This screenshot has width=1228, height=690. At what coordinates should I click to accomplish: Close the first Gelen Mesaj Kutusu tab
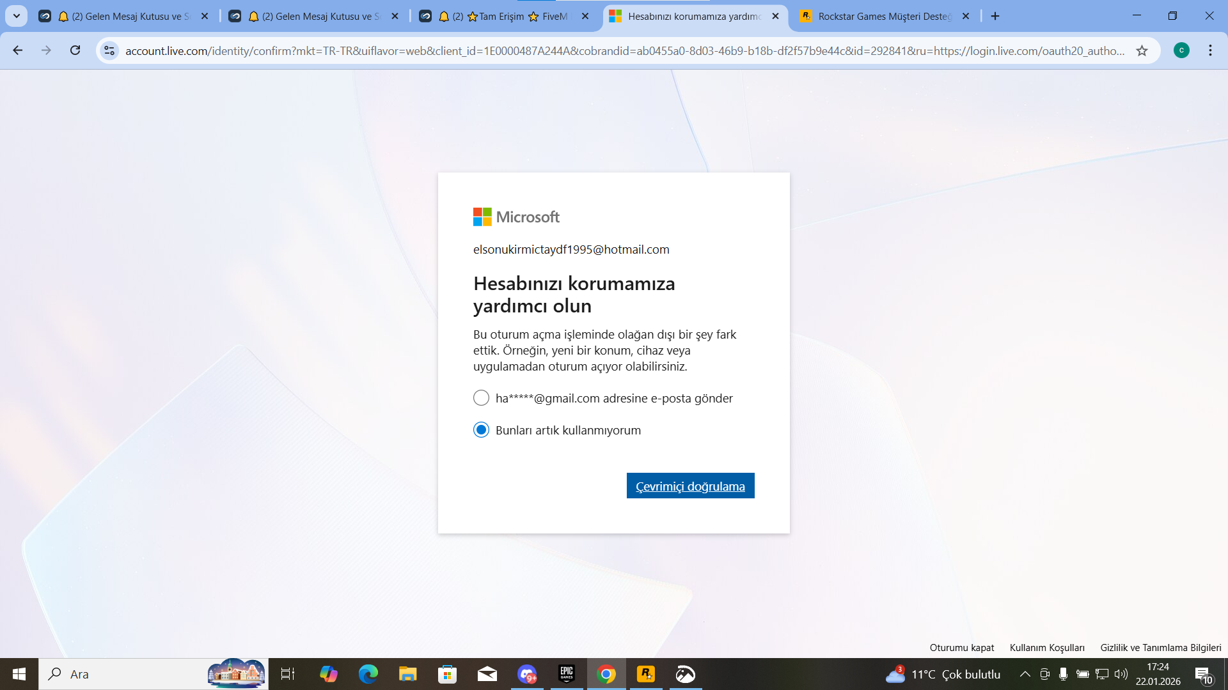pos(205,17)
